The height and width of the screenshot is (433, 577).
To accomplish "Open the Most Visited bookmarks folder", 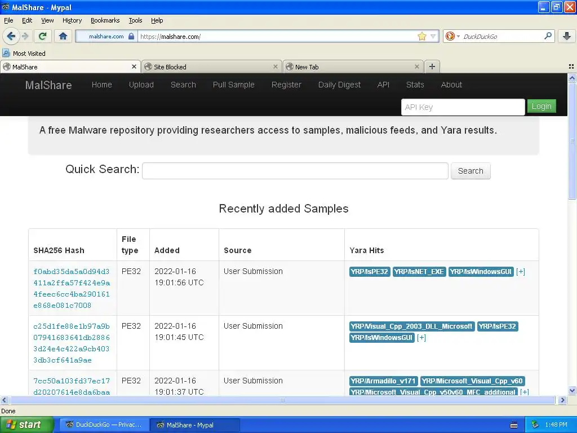I will point(24,54).
